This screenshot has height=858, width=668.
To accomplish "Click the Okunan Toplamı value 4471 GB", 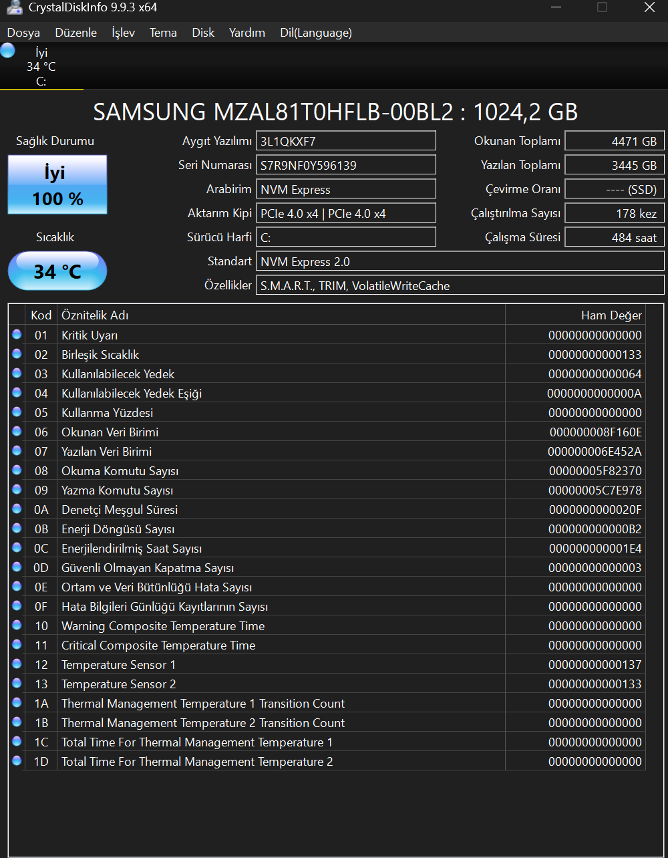I will point(615,141).
